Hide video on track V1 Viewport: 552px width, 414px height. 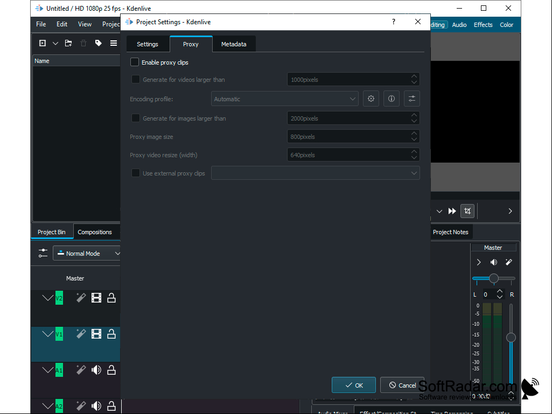tap(96, 334)
